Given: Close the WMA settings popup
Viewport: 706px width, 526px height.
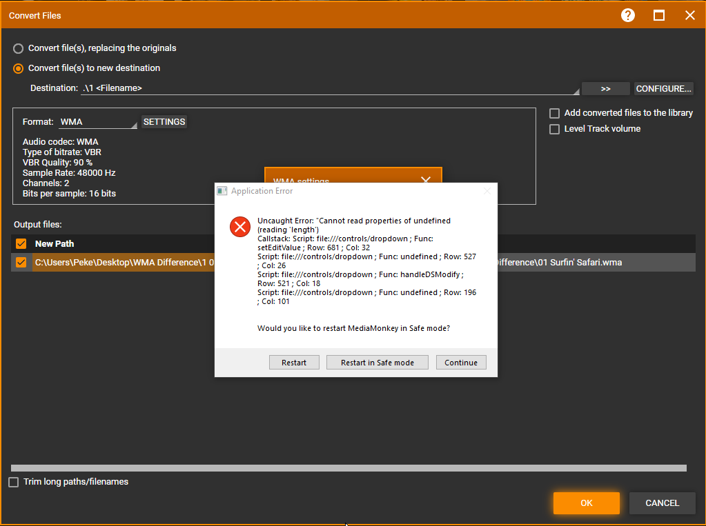Looking at the screenshot, I should point(425,179).
